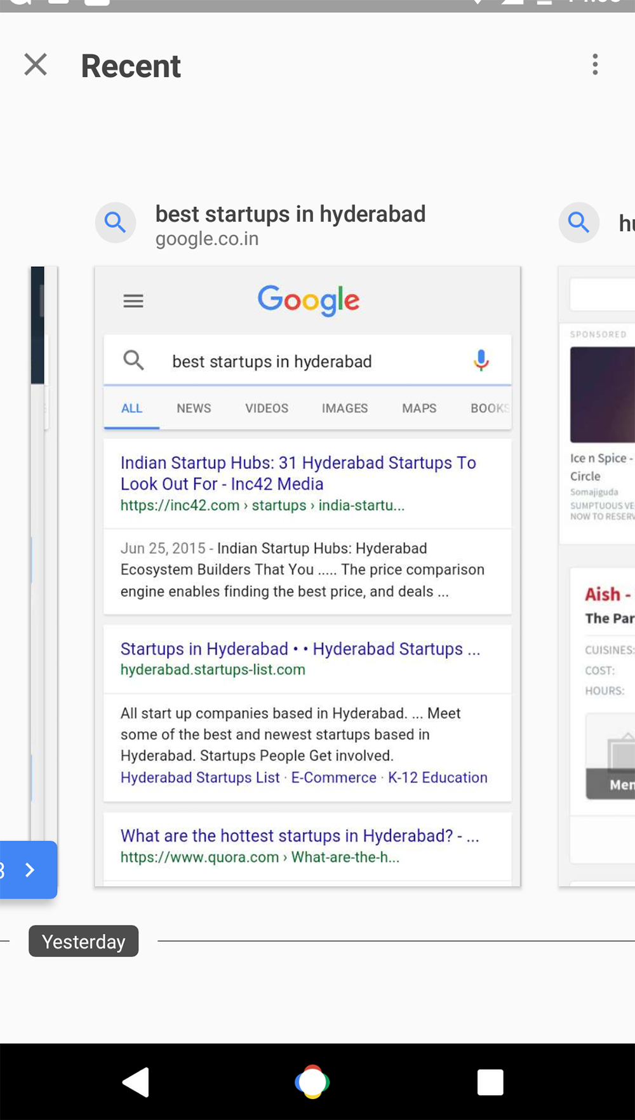Open the 'best startups in hyderabad' card title
The image size is (635, 1120).
[290, 215]
